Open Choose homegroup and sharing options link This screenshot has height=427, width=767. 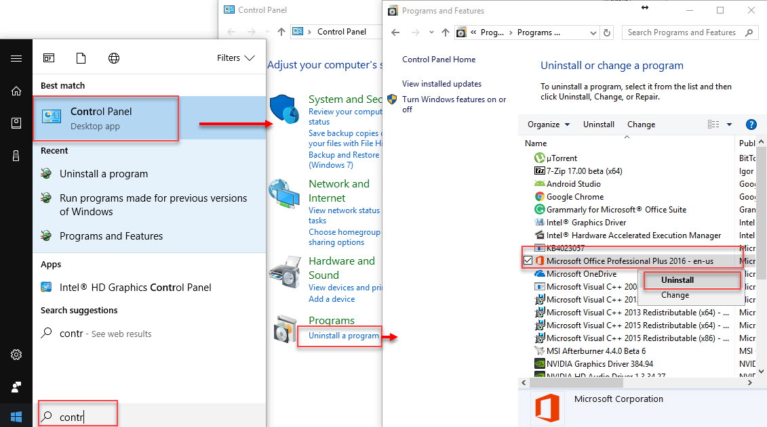345,237
